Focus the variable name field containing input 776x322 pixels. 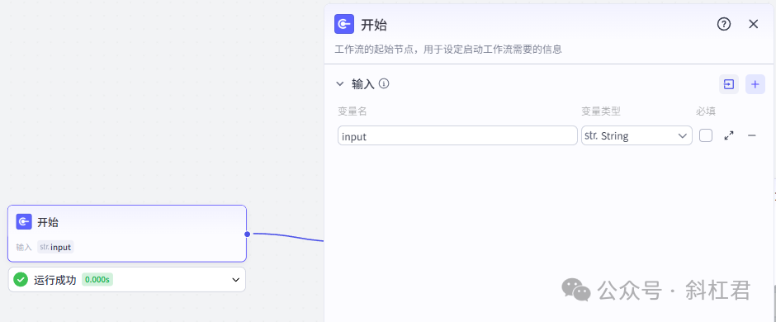457,135
